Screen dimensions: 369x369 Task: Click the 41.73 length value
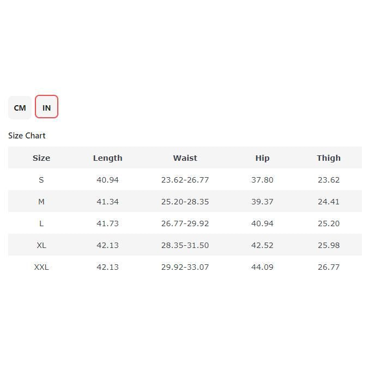(x=107, y=223)
